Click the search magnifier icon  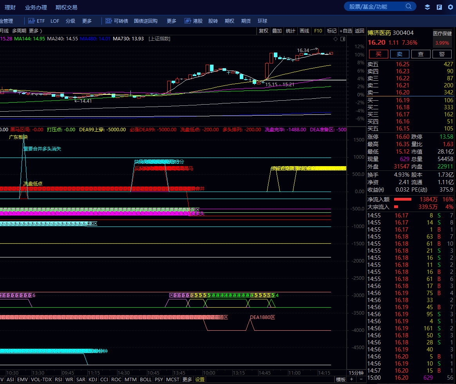[409, 6]
